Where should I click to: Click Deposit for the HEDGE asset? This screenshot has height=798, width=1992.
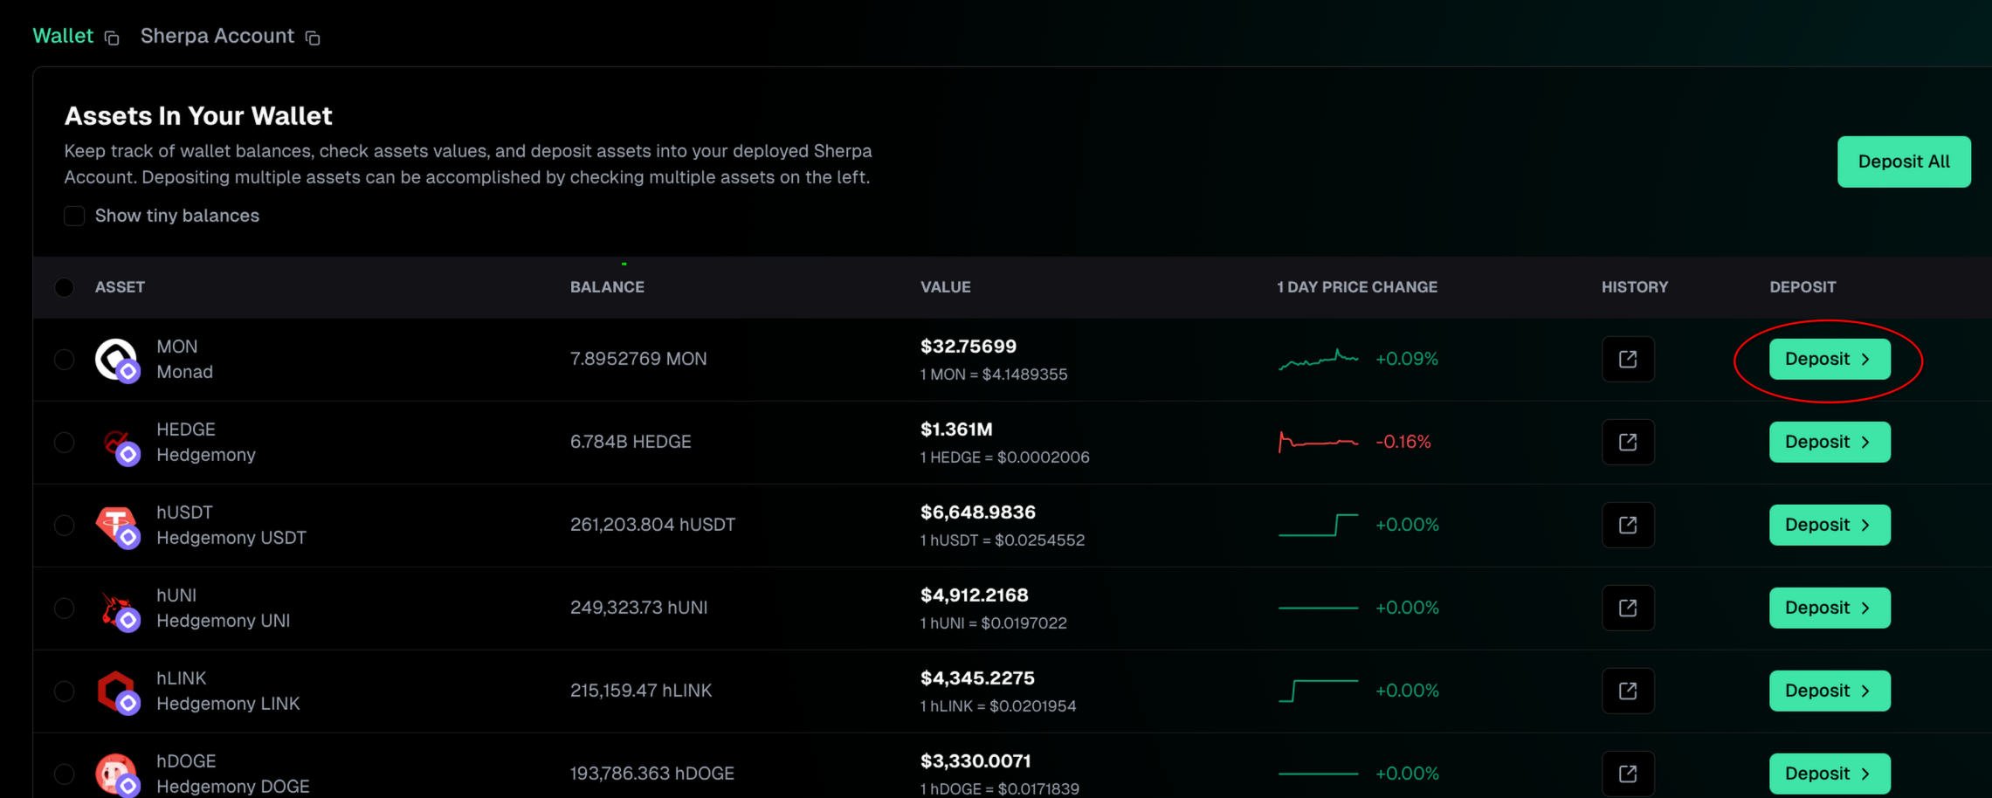(x=1829, y=442)
